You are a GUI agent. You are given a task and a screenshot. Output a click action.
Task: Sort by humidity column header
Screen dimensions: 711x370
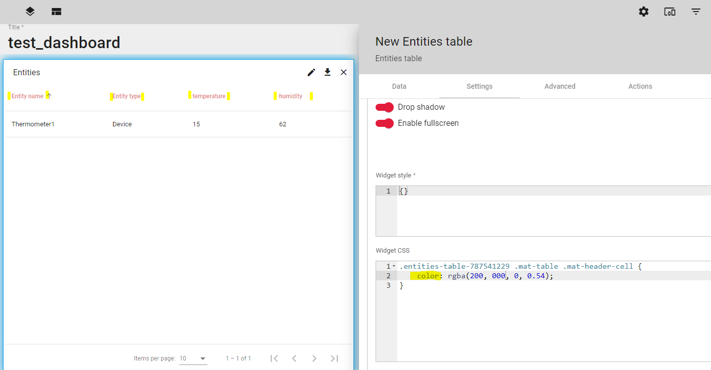[291, 96]
